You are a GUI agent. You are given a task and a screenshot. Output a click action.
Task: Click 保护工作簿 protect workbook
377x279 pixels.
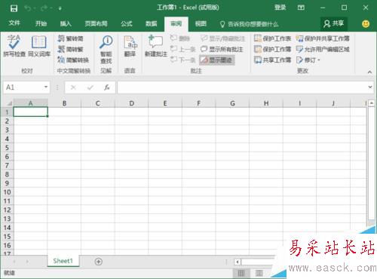point(272,49)
